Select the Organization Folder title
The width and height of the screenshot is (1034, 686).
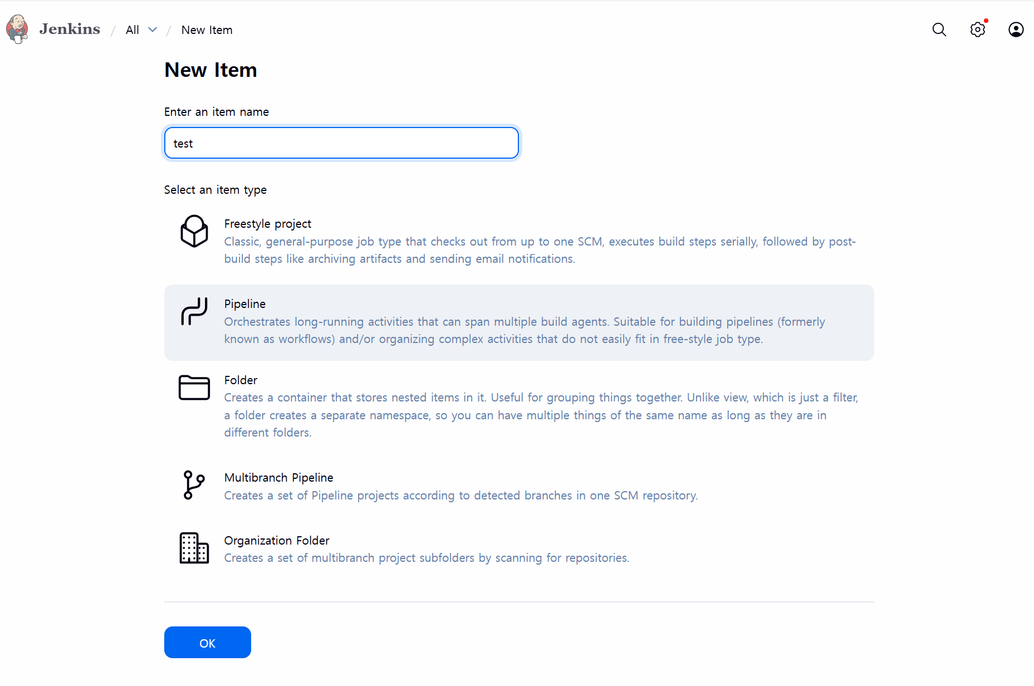click(277, 541)
